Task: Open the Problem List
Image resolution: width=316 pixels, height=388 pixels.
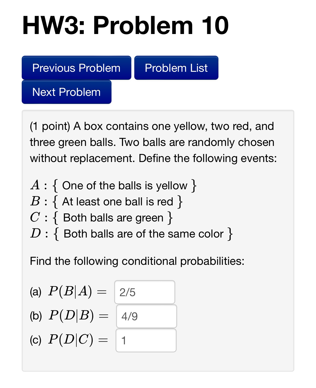Action: pos(176,68)
